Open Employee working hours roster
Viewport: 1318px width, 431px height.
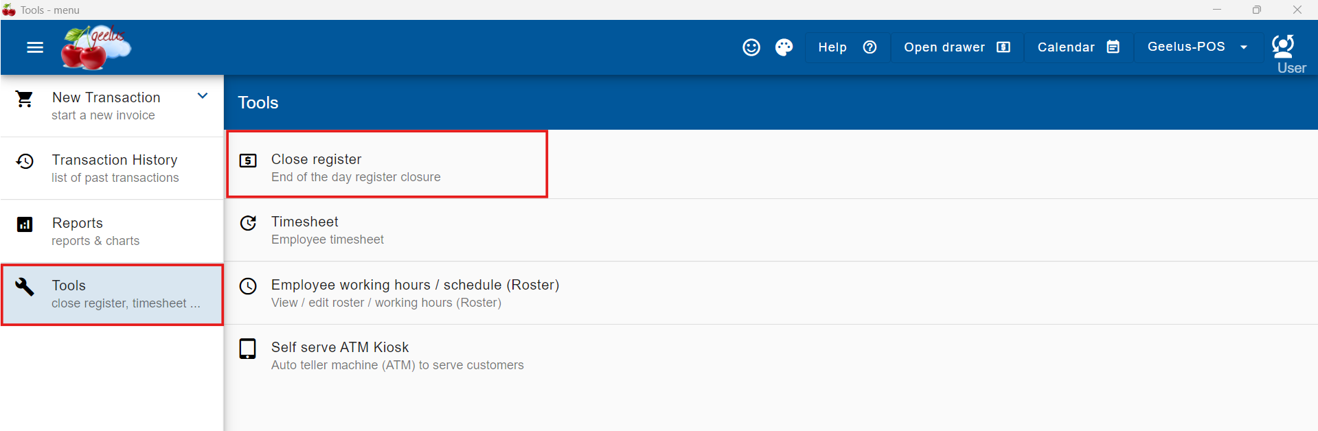(x=415, y=293)
